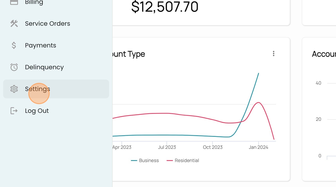This screenshot has height=187, width=336.
Task: Toggle the Residential series in chart legend
Action: (x=183, y=160)
